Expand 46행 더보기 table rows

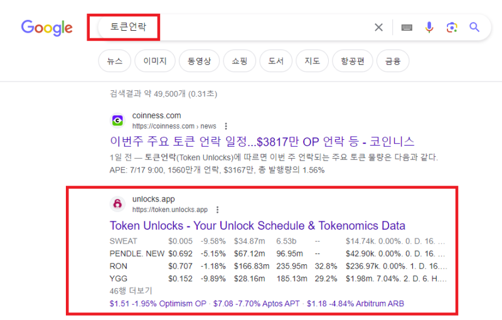coord(131,291)
